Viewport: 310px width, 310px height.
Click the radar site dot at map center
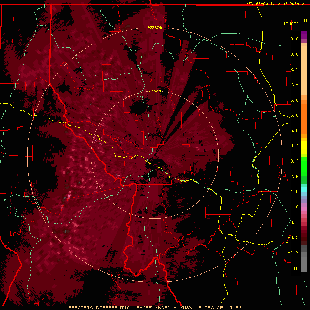pos(155,155)
